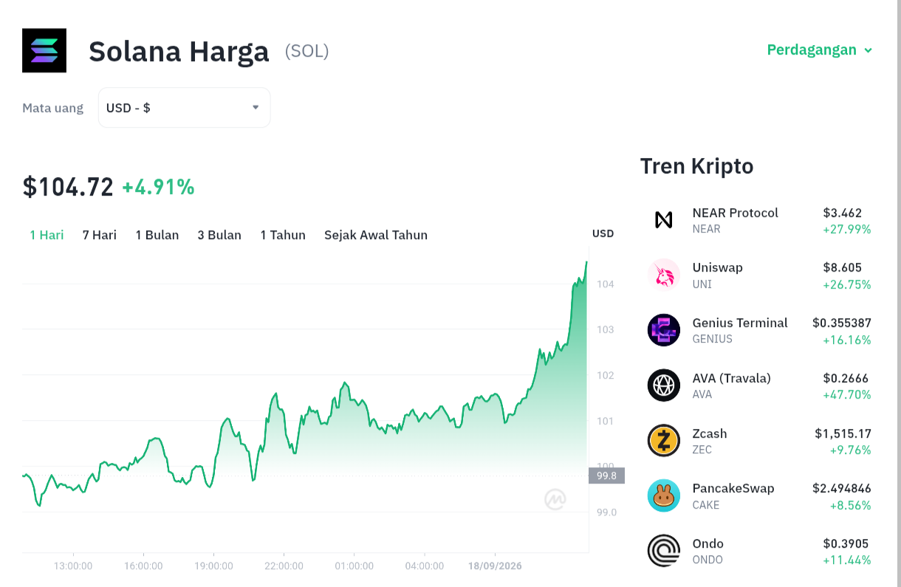Open the Zcash coin icon
Image resolution: width=901 pixels, height=587 pixels.
[x=663, y=441]
